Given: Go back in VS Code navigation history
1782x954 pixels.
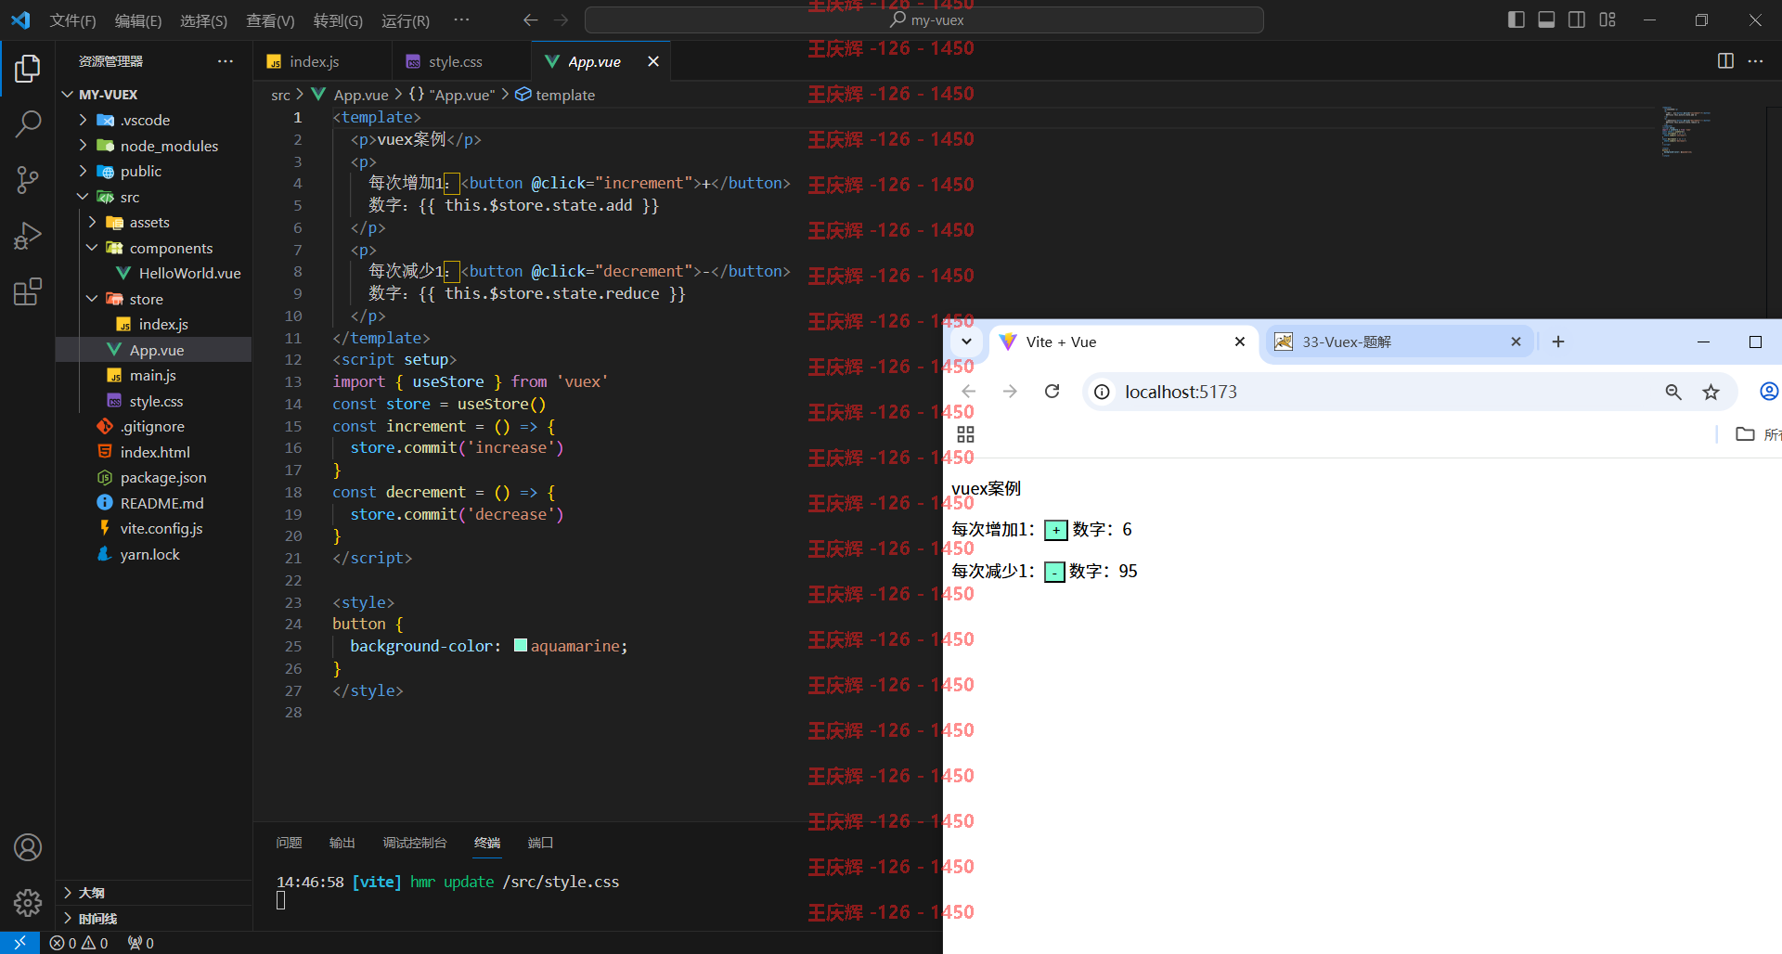Looking at the screenshot, I should point(530,19).
